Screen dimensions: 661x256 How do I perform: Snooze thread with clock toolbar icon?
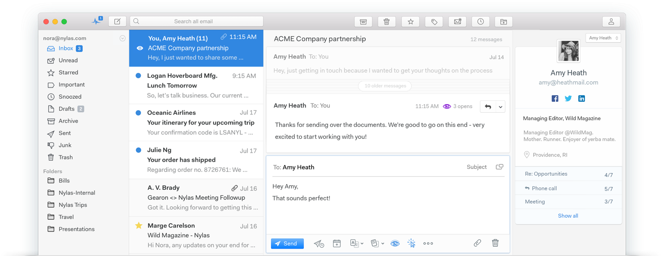pos(481,22)
